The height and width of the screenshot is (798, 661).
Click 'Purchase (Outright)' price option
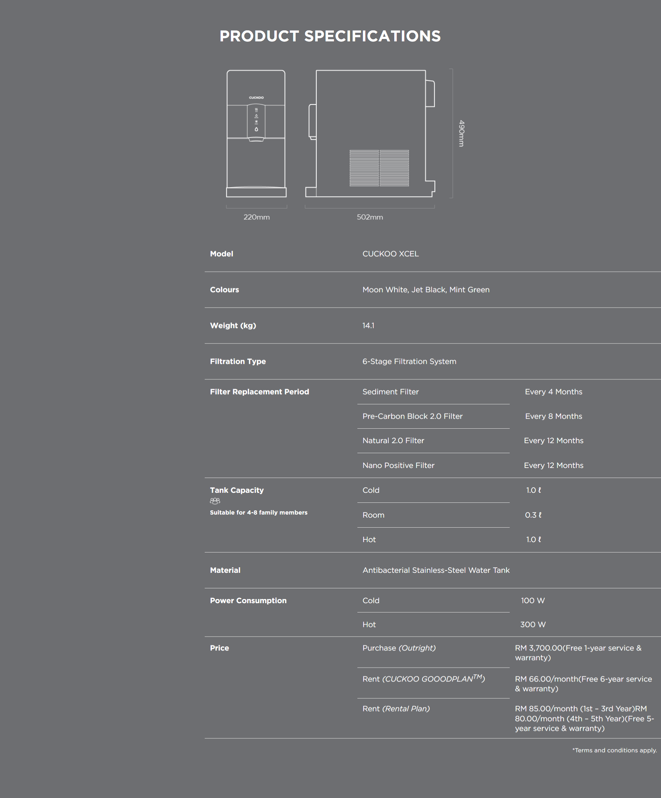point(399,648)
